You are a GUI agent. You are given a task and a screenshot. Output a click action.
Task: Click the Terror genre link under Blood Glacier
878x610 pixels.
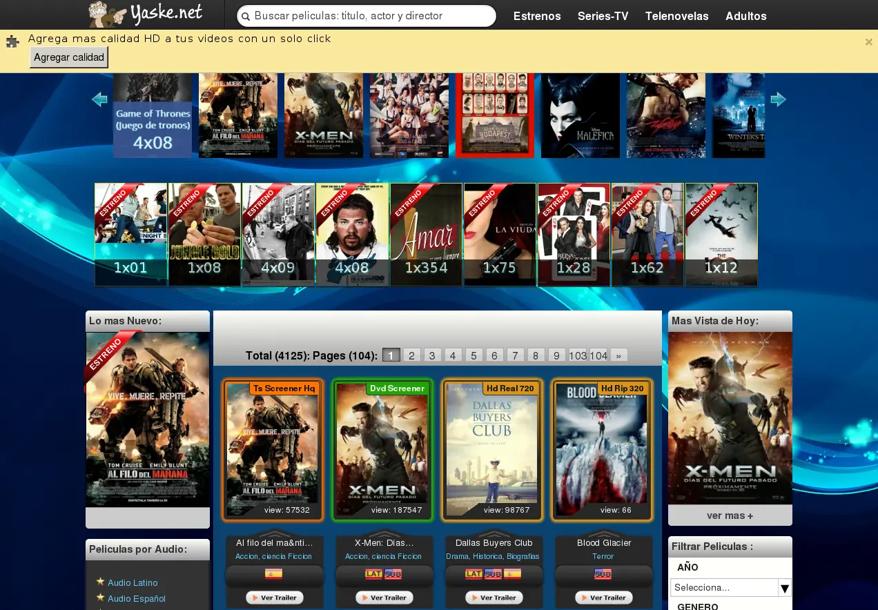coord(603,556)
